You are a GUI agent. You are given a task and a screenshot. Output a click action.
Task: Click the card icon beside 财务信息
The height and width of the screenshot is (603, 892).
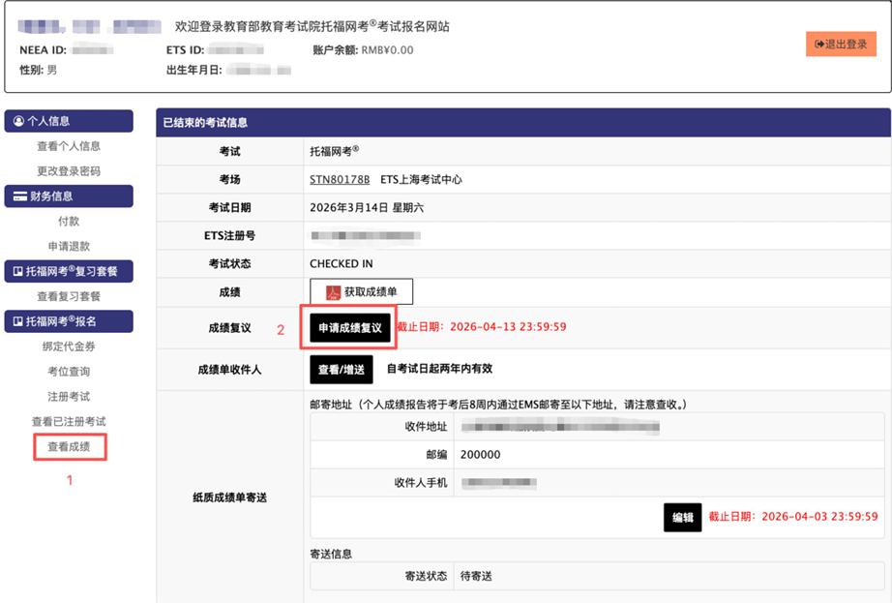(x=20, y=196)
